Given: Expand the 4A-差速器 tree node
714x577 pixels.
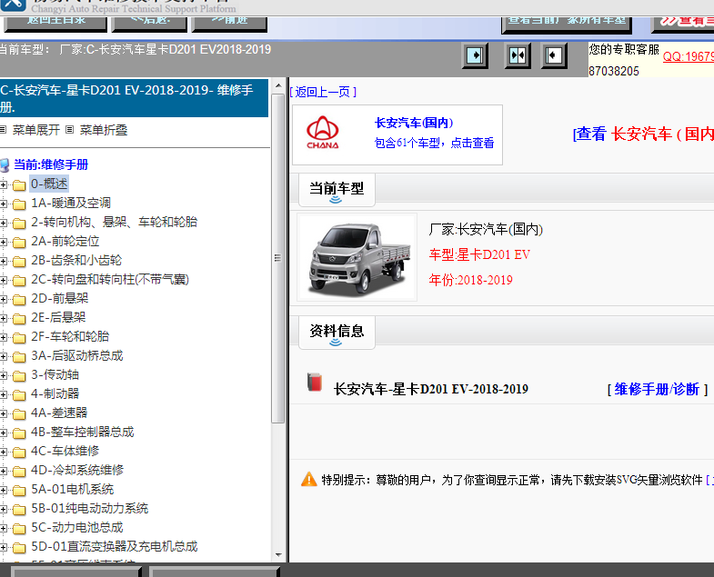Looking at the screenshot, I should tap(4, 414).
